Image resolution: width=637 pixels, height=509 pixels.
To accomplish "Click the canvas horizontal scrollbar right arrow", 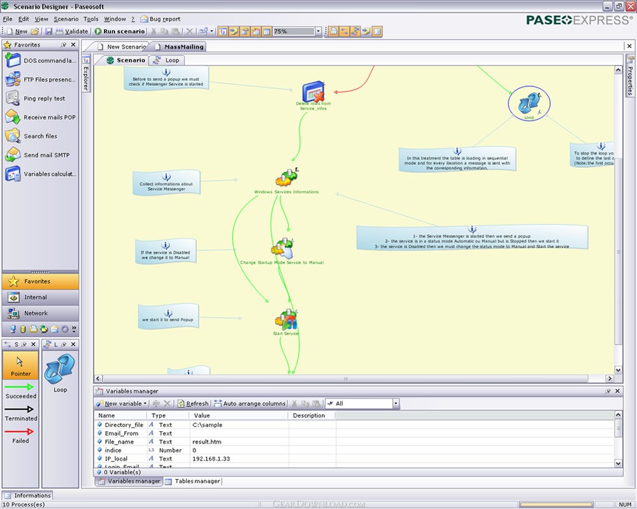I will (610, 379).
